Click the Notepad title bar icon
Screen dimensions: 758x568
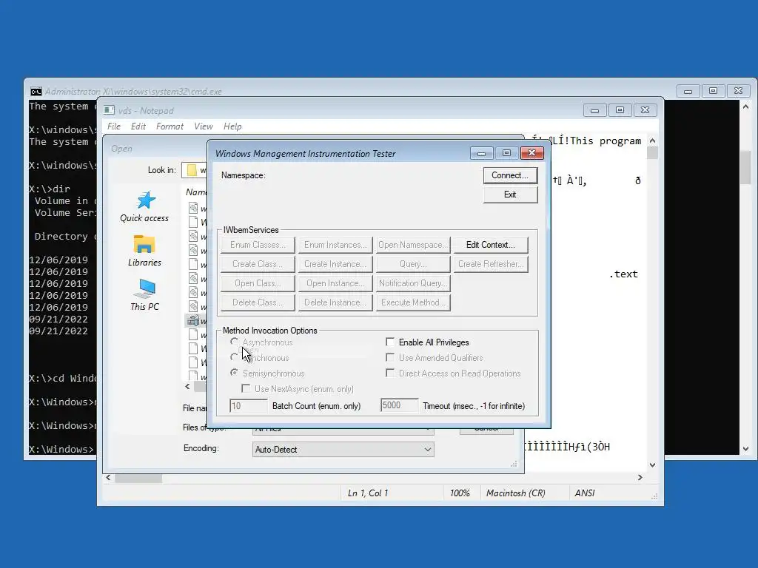point(109,111)
